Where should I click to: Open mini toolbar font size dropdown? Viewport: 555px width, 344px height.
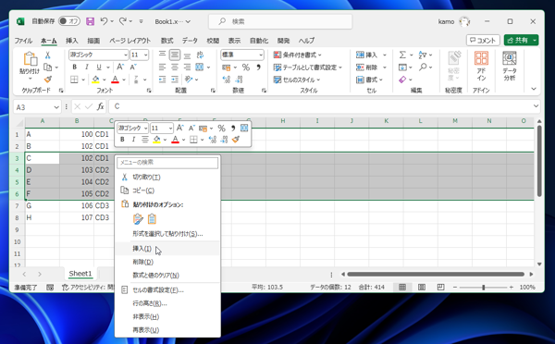[x=170, y=129]
